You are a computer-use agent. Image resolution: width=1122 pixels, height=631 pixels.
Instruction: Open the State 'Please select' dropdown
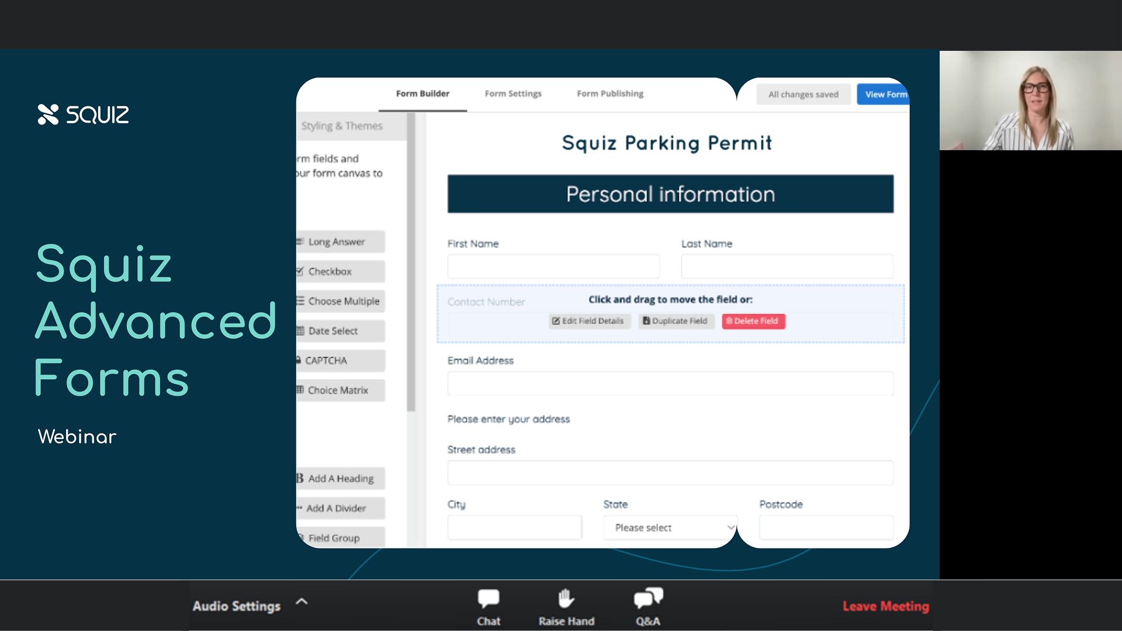pos(670,528)
